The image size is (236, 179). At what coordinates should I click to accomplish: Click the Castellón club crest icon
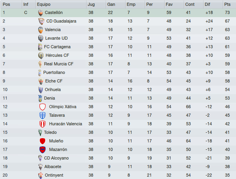click(x=41, y=13)
